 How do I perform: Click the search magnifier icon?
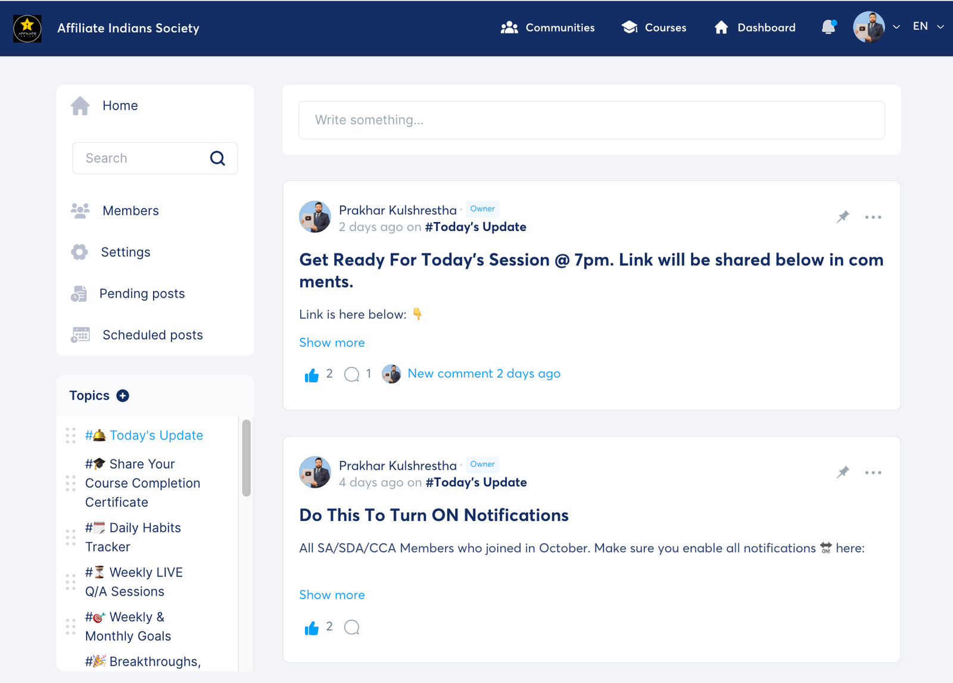(217, 158)
